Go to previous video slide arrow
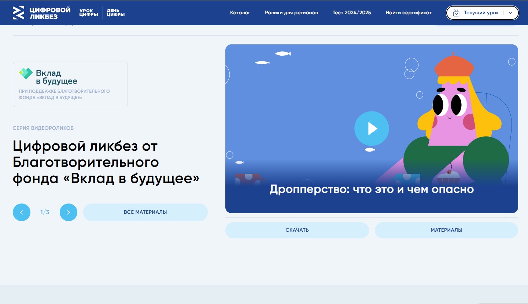528x304 pixels. click(22, 212)
